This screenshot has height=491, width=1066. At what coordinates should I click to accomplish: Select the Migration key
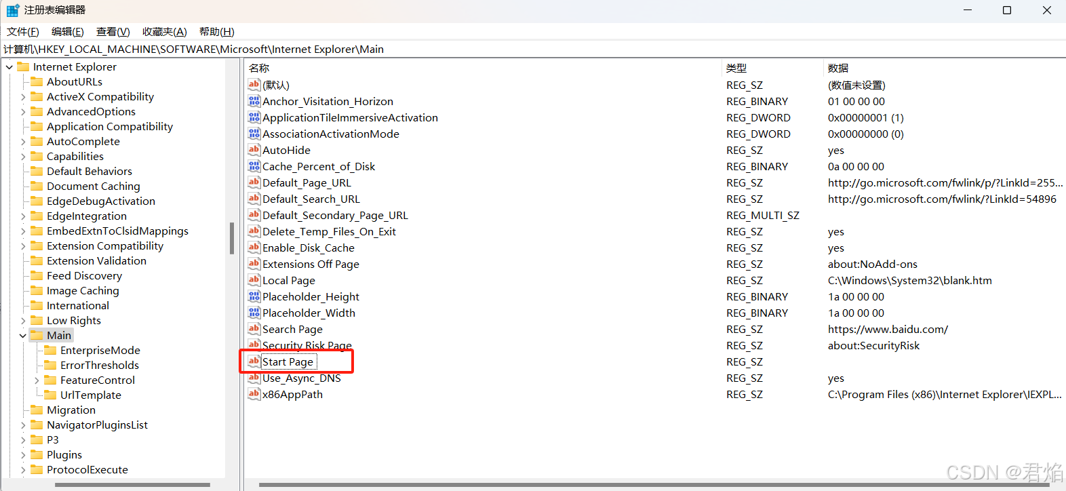point(71,410)
